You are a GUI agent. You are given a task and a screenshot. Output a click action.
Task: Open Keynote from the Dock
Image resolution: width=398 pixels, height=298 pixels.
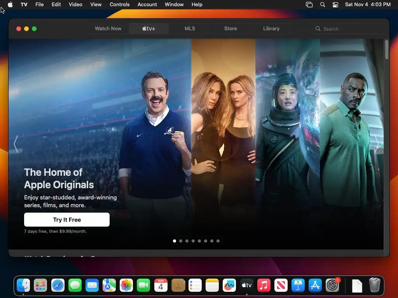[298, 285]
